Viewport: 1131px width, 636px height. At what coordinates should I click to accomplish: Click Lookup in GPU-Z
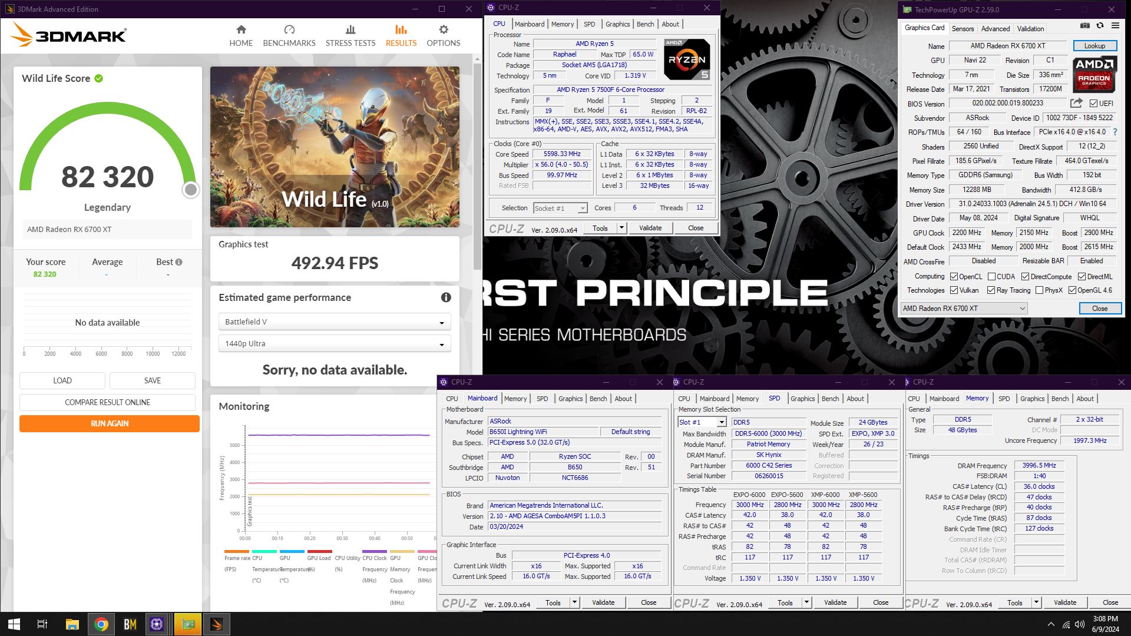click(x=1094, y=46)
